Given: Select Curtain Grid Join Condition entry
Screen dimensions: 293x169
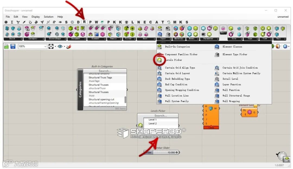Looking at the screenshot, I should pyautogui.click(x=240, y=67).
